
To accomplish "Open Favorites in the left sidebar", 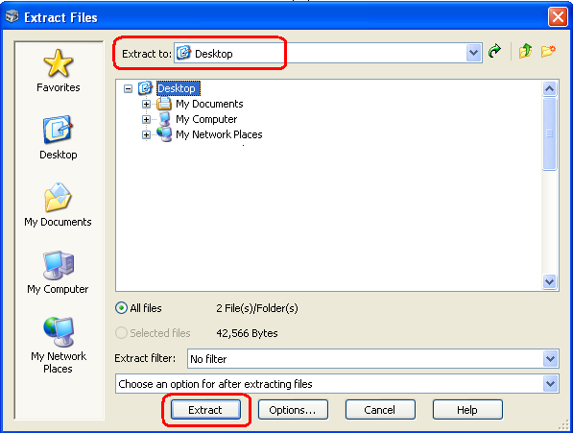I will pos(59,70).
